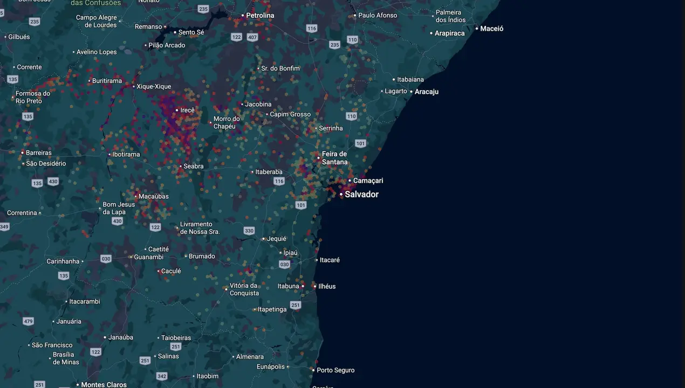
Task: Select the Porto Seguro label
Action: pos(336,371)
